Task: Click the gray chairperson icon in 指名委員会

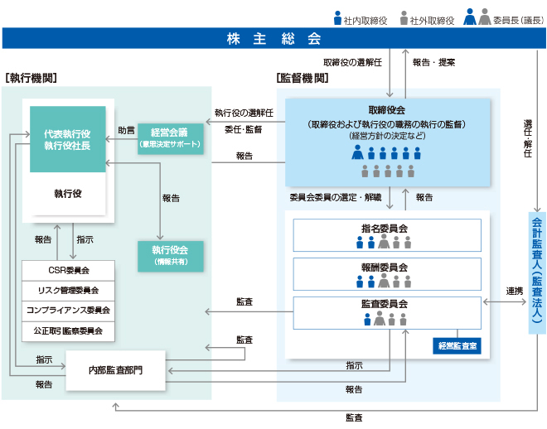Action: point(384,242)
